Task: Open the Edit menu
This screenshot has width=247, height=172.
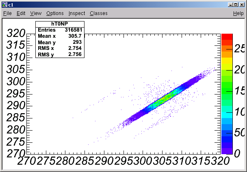Action: pos(21,13)
